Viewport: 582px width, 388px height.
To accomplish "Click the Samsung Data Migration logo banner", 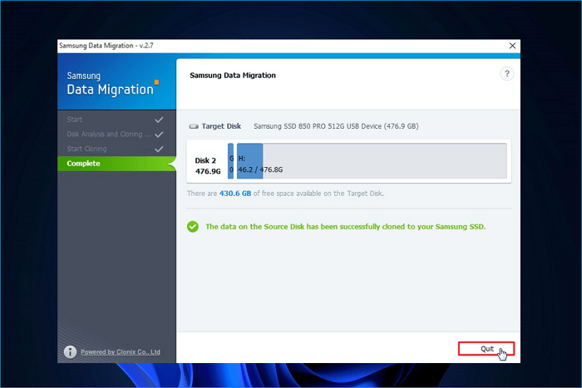I will (x=116, y=82).
